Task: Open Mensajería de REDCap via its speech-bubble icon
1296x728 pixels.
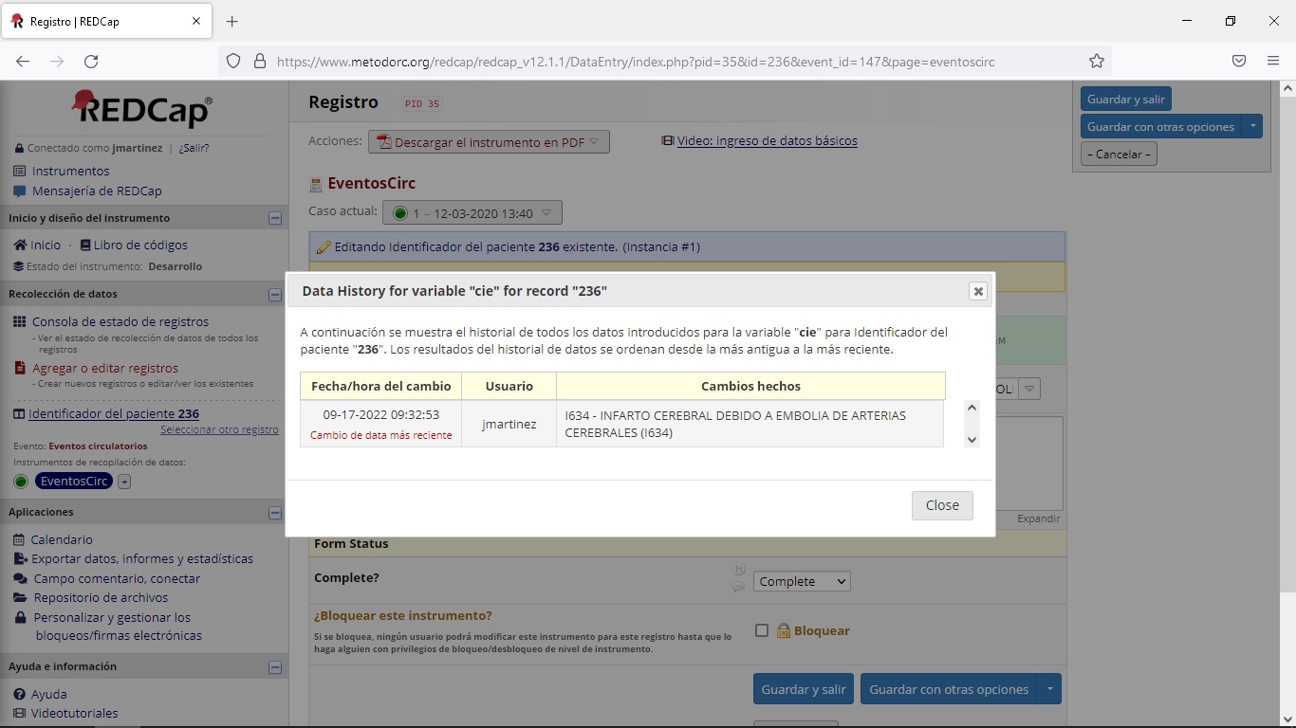Action: 18,191
